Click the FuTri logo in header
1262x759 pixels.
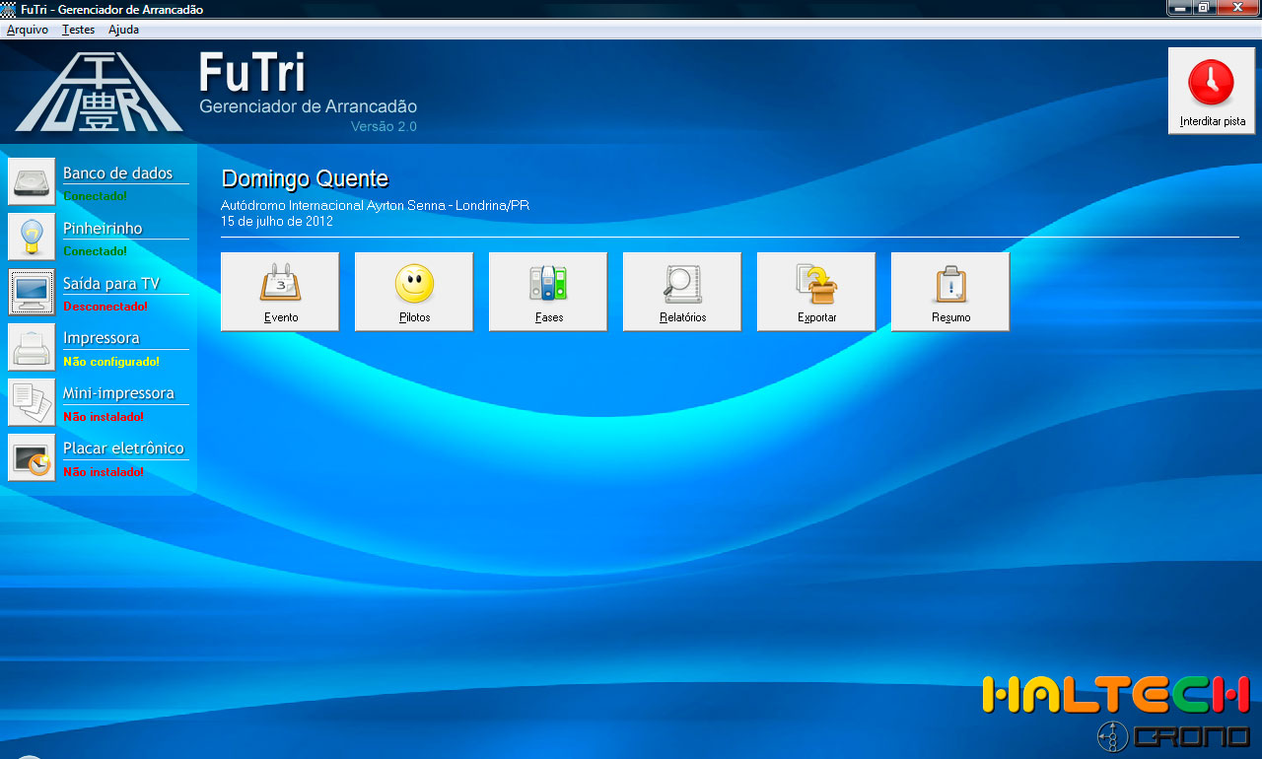pos(99,93)
